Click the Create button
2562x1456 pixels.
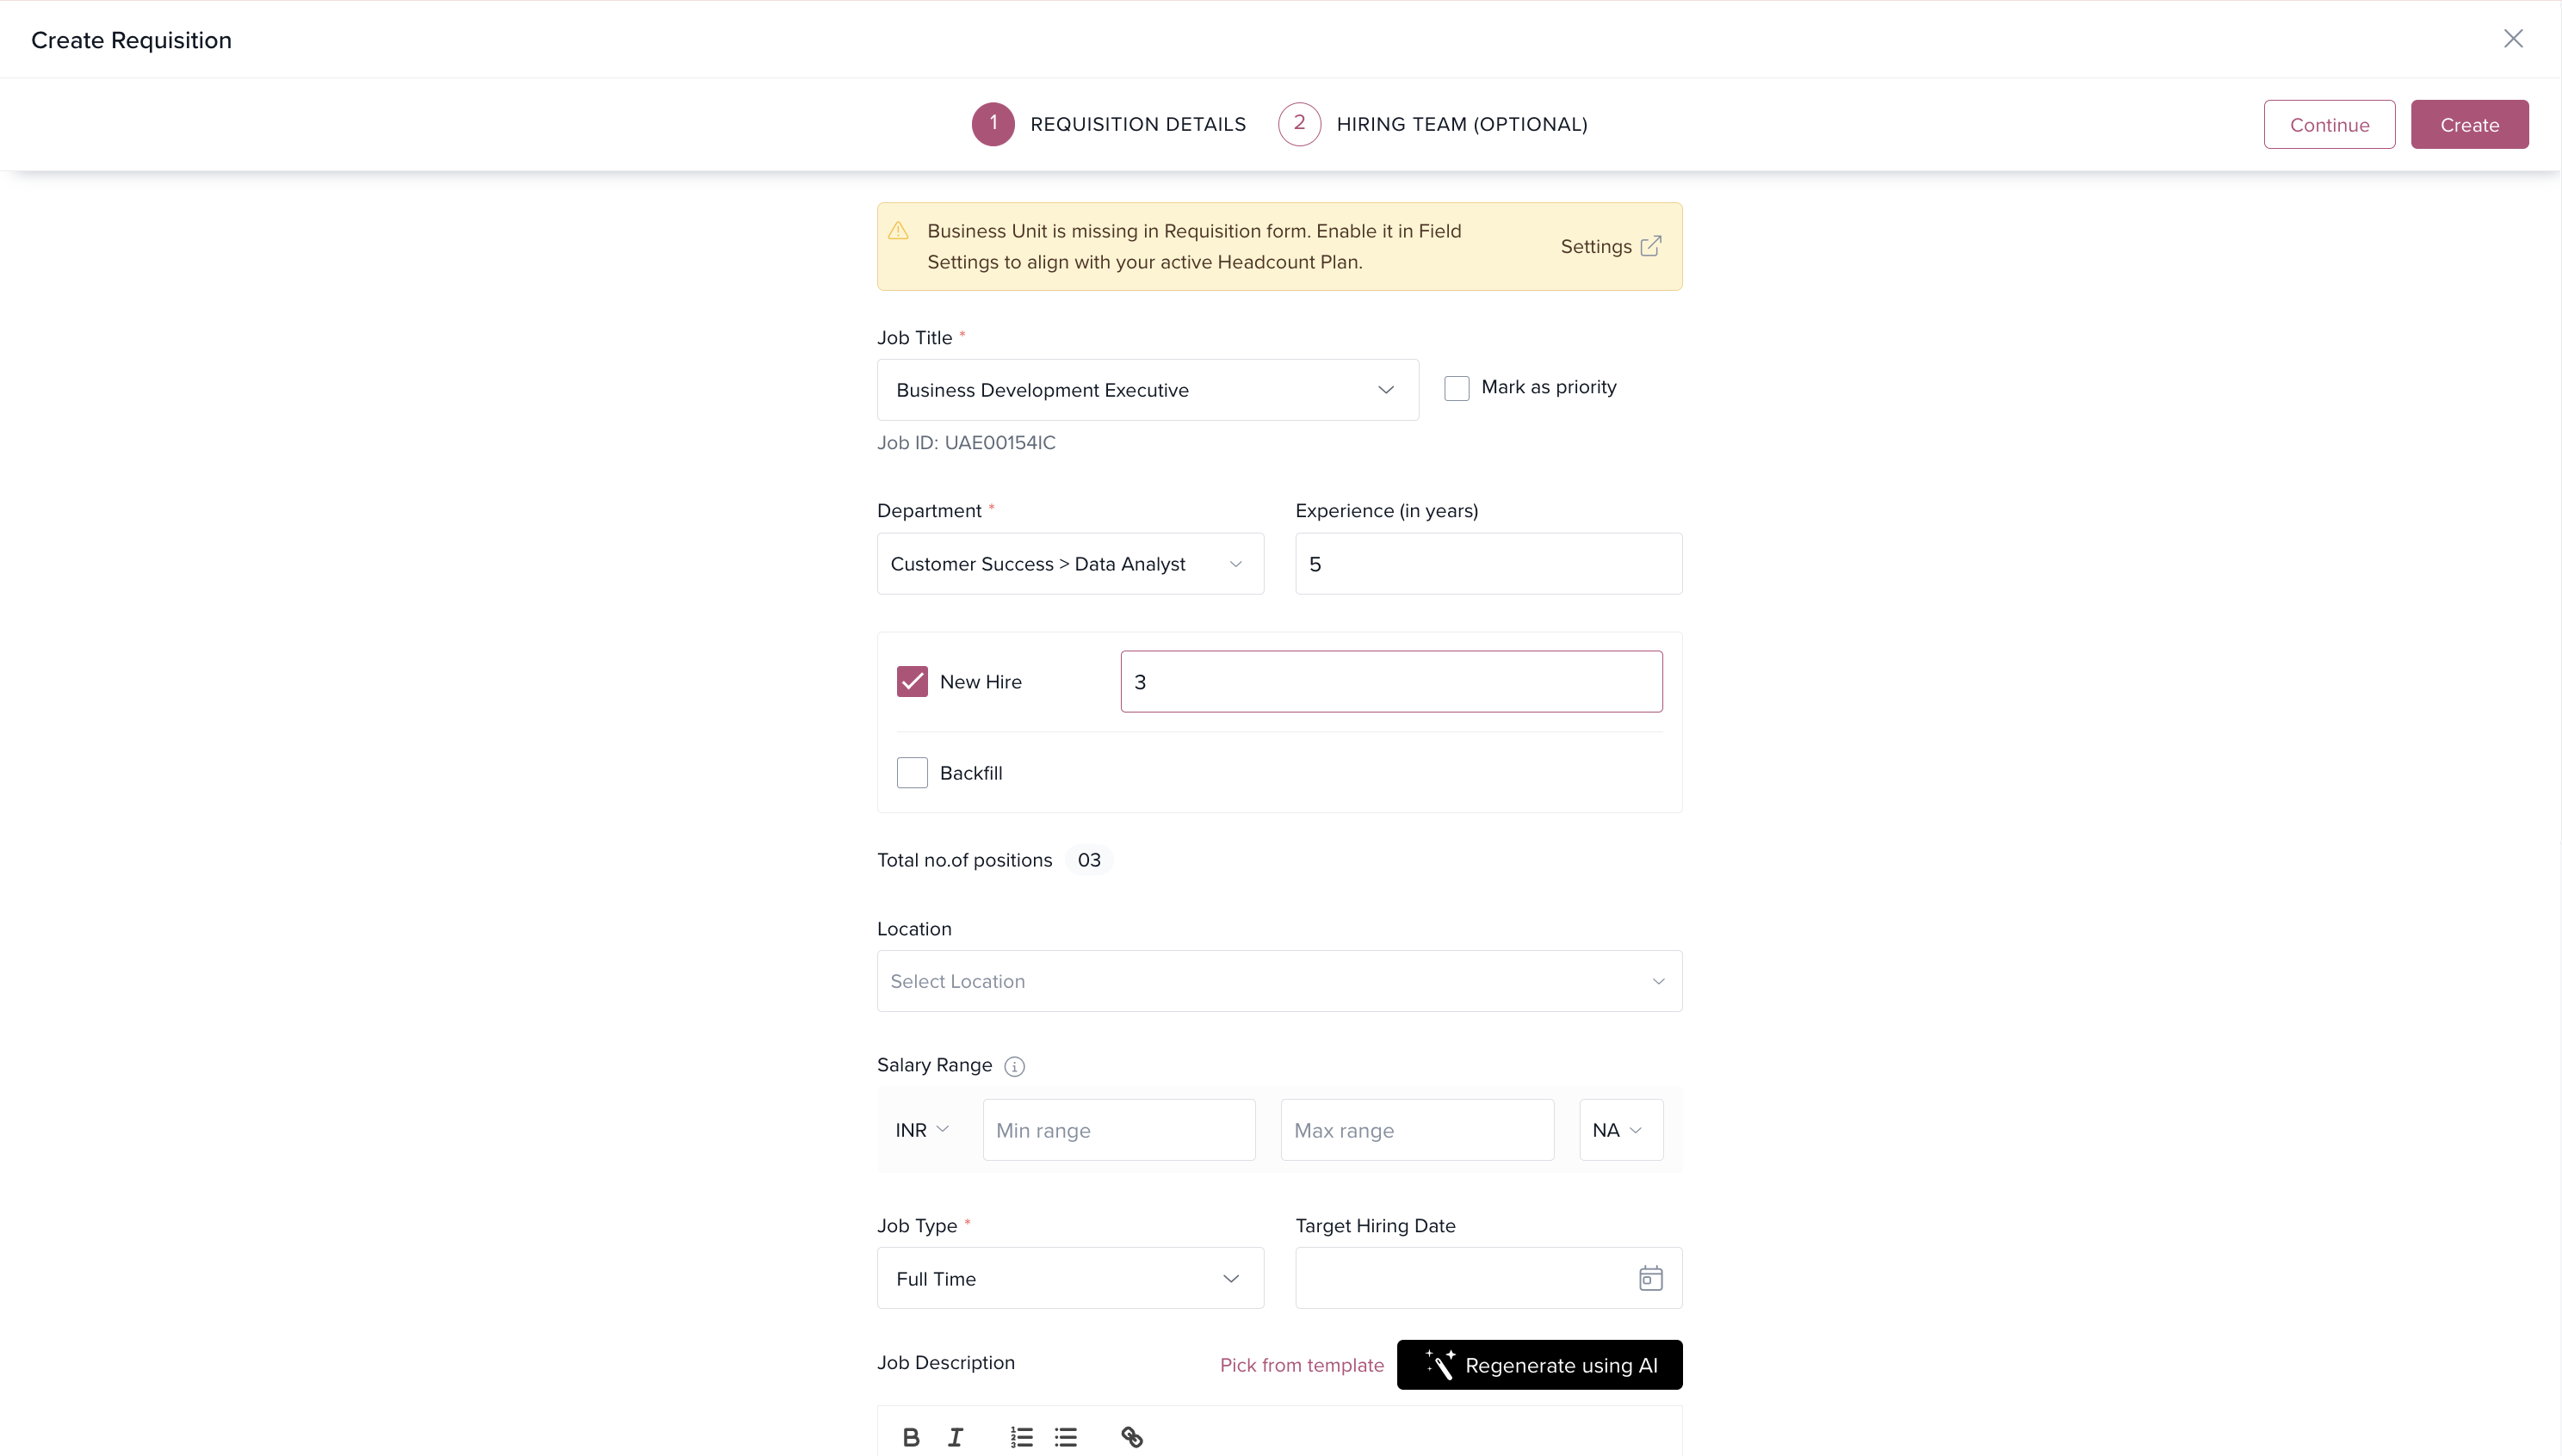[x=2469, y=125]
